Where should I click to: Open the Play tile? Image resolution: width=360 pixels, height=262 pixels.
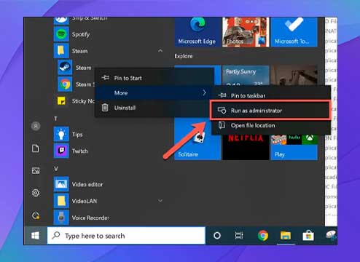(x=294, y=147)
